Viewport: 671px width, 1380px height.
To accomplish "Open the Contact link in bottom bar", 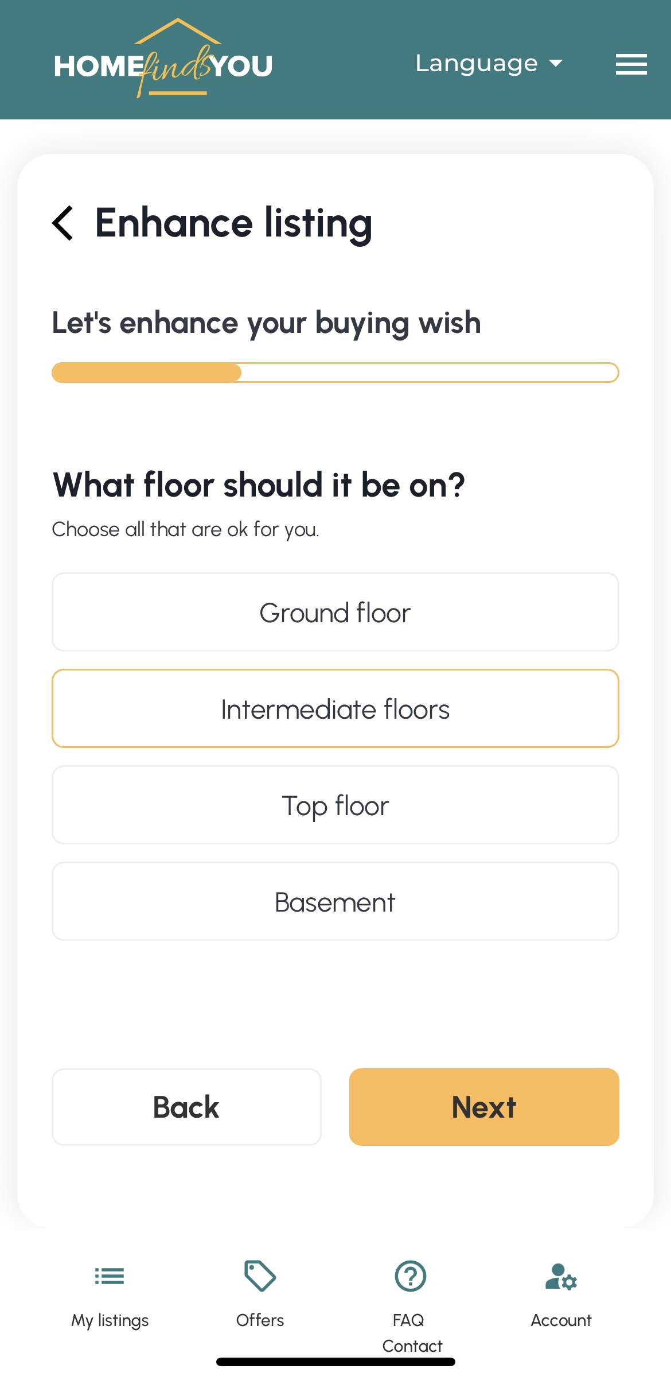I will 412,1346.
